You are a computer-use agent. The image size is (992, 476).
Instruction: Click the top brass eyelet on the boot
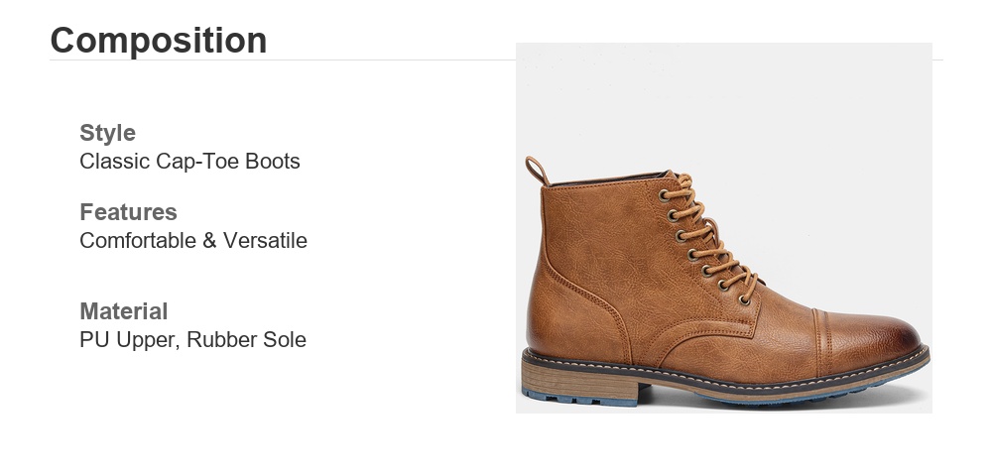(663, 195)
